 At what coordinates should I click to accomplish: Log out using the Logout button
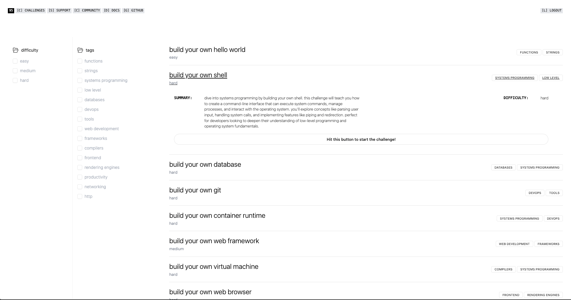(x=551, y=11)
